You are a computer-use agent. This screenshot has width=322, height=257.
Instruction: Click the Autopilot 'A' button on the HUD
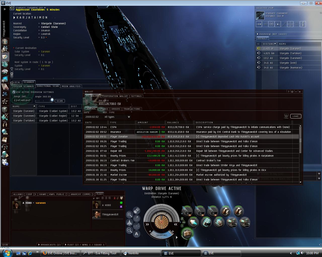point(137,234)
